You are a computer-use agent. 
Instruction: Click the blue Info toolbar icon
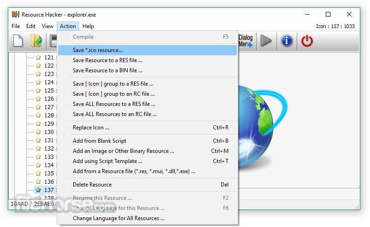[x=287, y=41]
